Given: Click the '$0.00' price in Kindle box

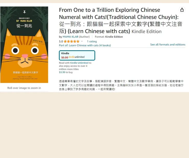Looking at the screenshot, I should 65,58.
